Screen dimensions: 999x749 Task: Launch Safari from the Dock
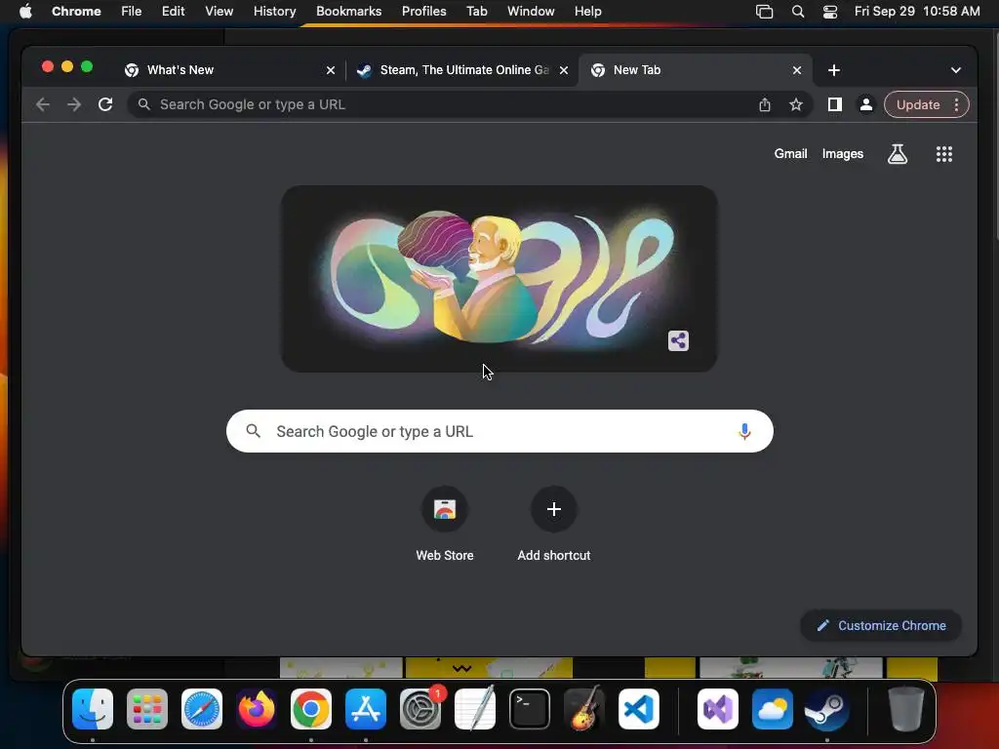coord(202,709)
